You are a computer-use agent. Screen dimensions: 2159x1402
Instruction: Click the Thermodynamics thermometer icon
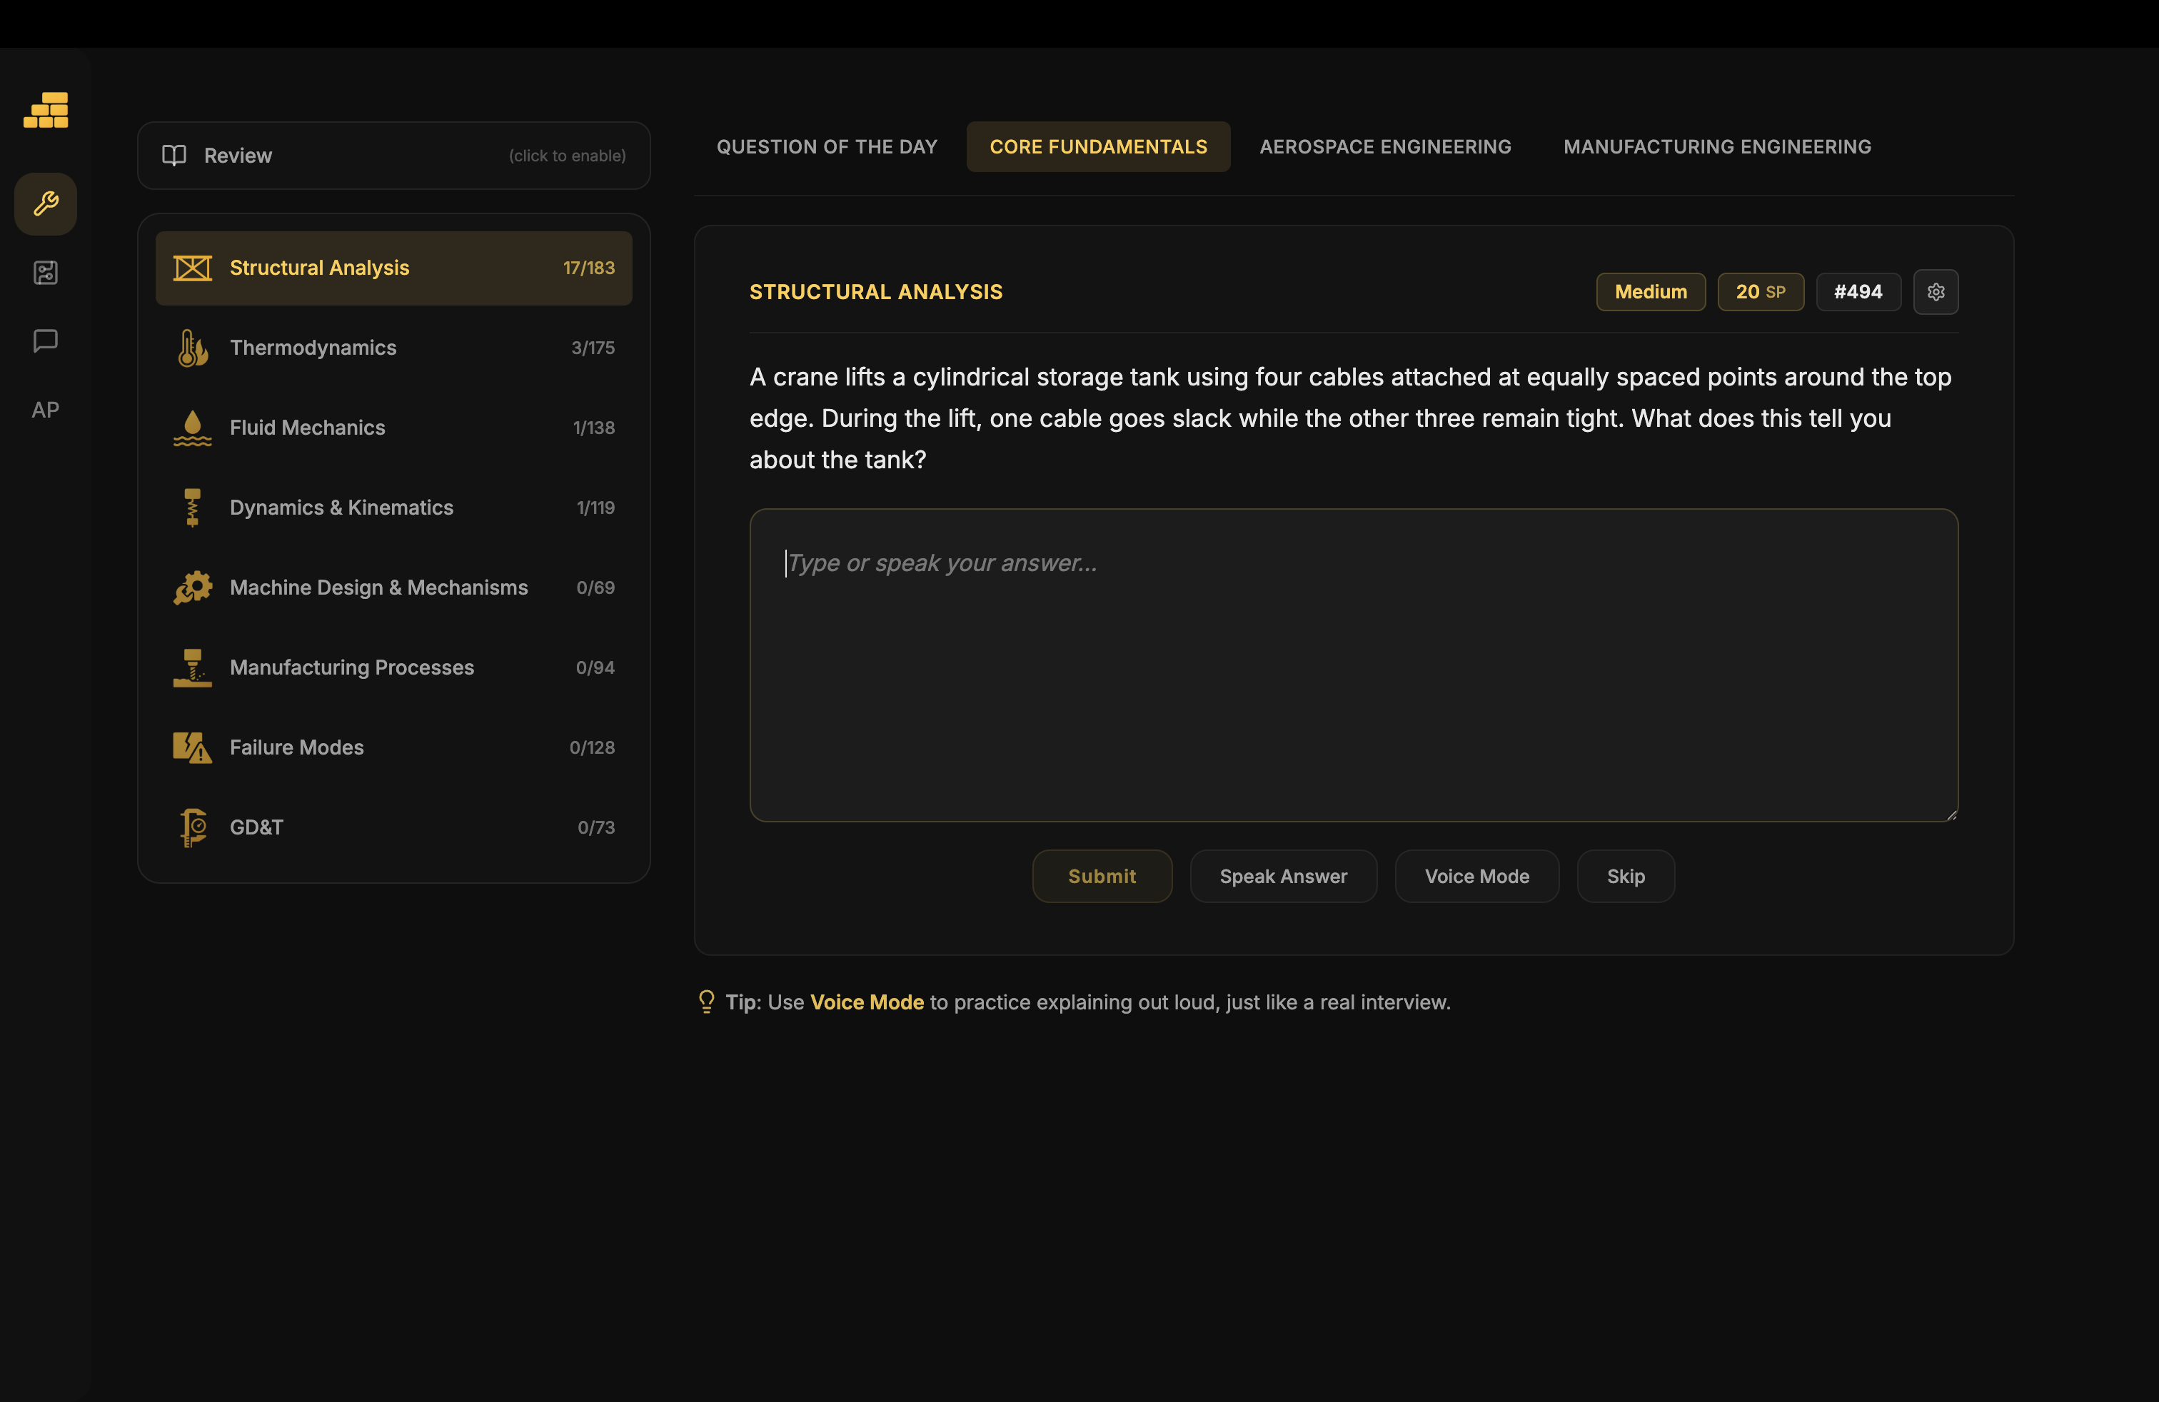tap(192, 348)
